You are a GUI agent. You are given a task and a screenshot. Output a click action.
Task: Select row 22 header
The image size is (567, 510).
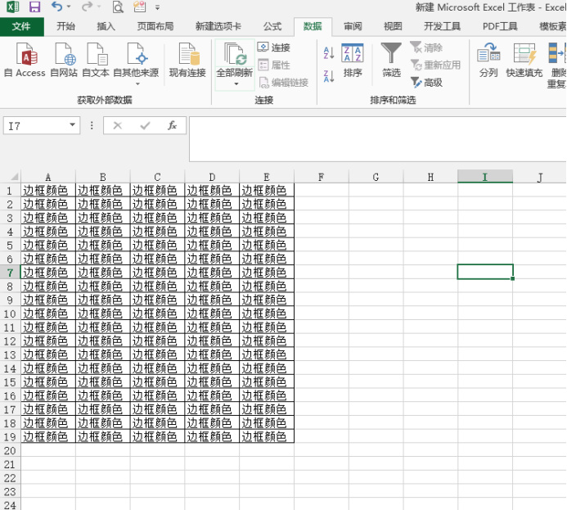tap(10, 478)
